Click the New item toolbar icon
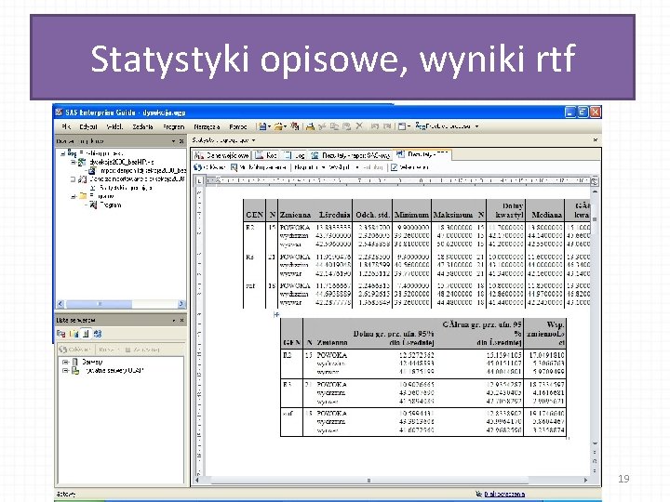This screenshot has height=502, width=670. pyautogui.click(x=261, y=126)
